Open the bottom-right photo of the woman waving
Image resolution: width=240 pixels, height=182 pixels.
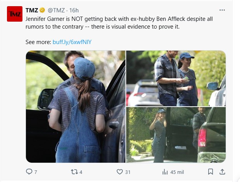click(x=176, y=135)
